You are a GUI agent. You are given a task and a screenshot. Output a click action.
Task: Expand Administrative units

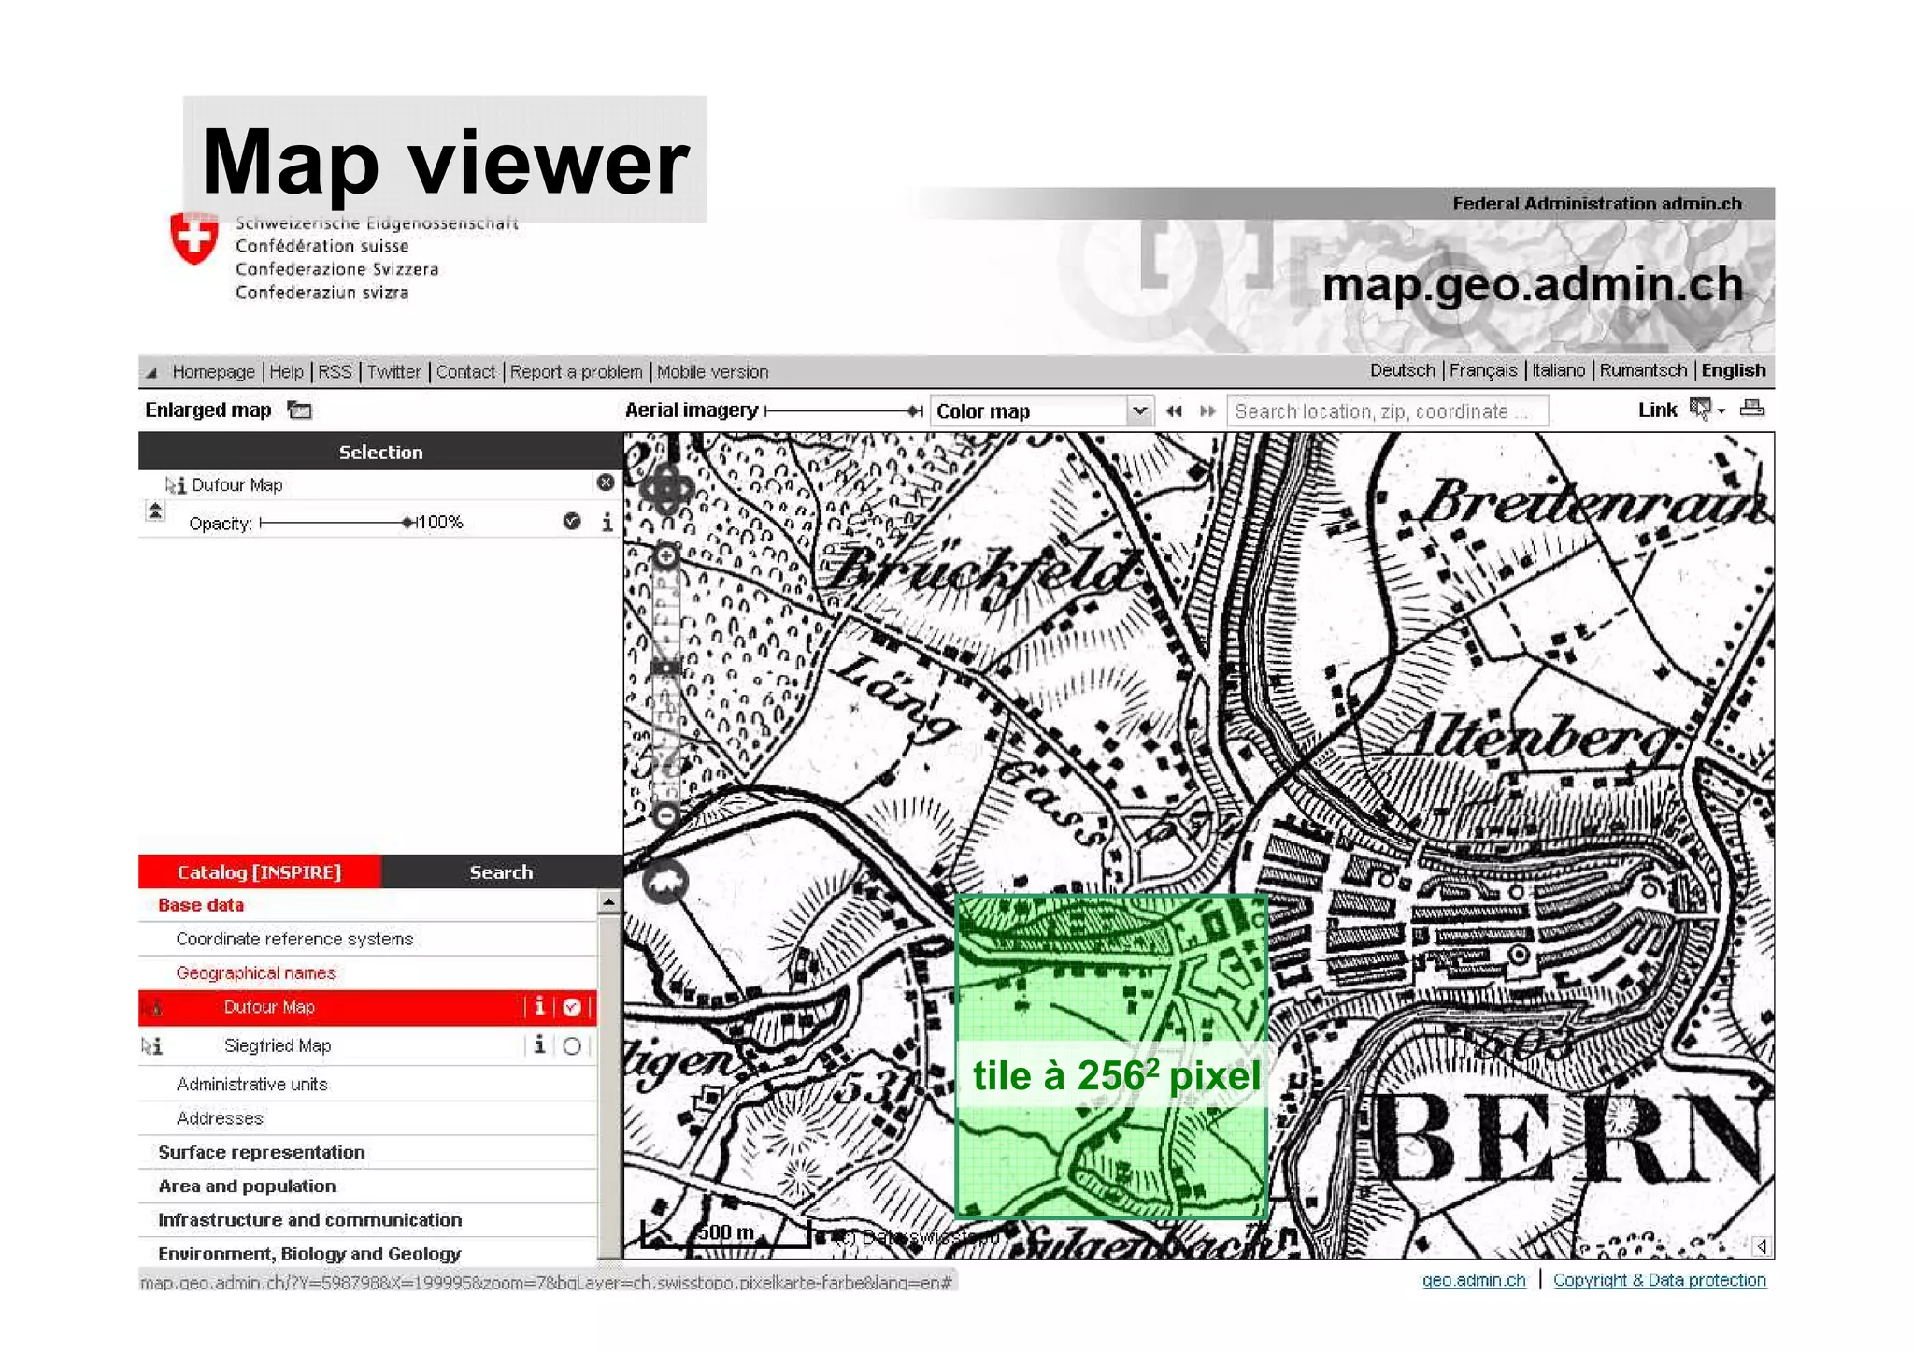point(252,1084)
